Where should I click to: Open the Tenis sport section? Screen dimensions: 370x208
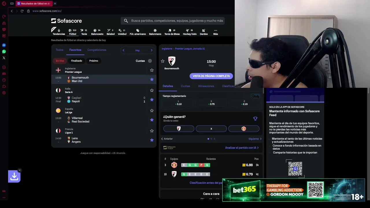pyautogui.click(x=84, y=32)
